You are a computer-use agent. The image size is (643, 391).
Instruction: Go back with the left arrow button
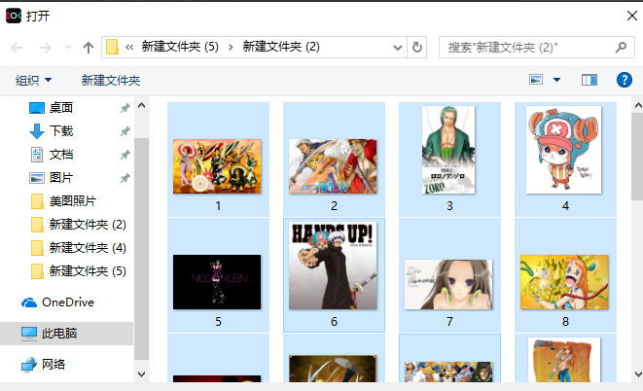click(x=17, y=48)
